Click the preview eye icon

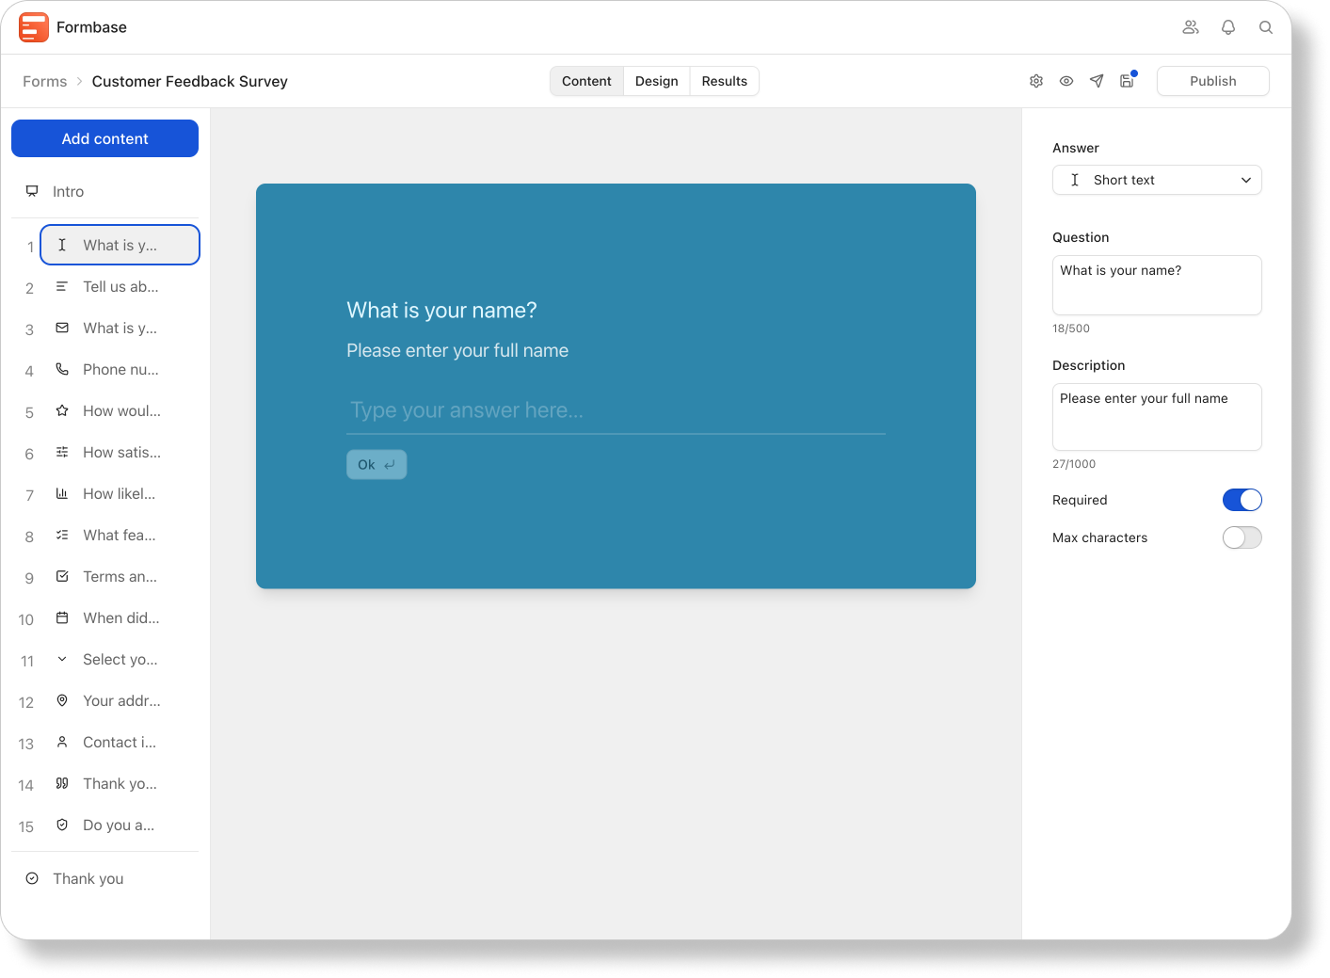pos(1066,81)
